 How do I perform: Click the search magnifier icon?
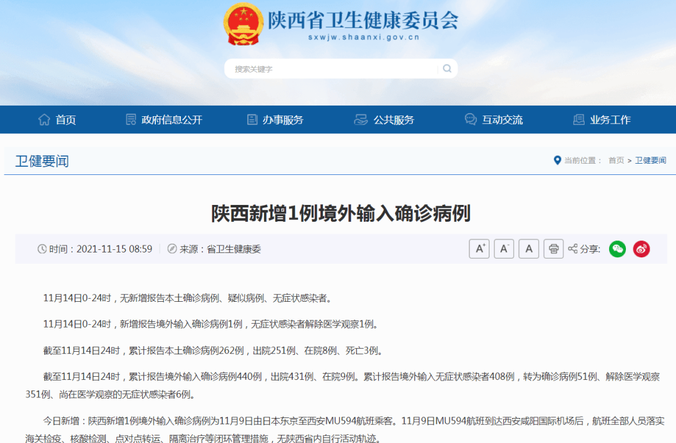tap(446, 68)
